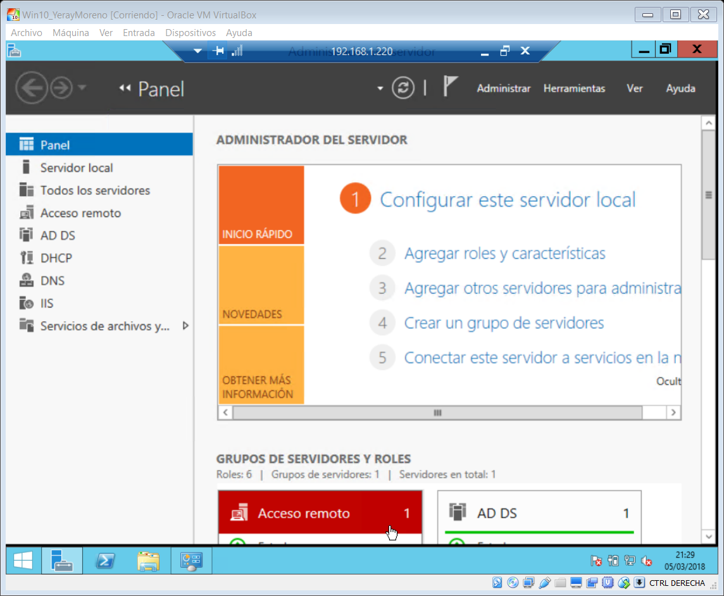
Task: Click the welcome tile left scroll arrow
Action: [225, 413]
